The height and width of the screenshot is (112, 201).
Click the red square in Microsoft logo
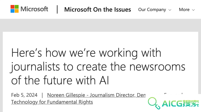pyautogui.click(x=12, y=7)
